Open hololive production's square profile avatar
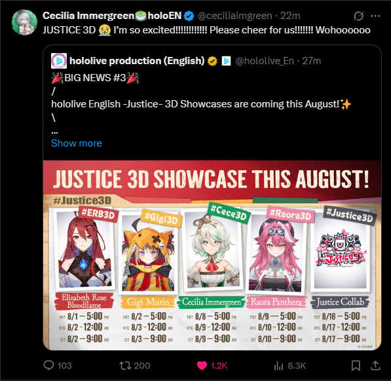Viewport: 391px width, 381px height. coord(59,61)
